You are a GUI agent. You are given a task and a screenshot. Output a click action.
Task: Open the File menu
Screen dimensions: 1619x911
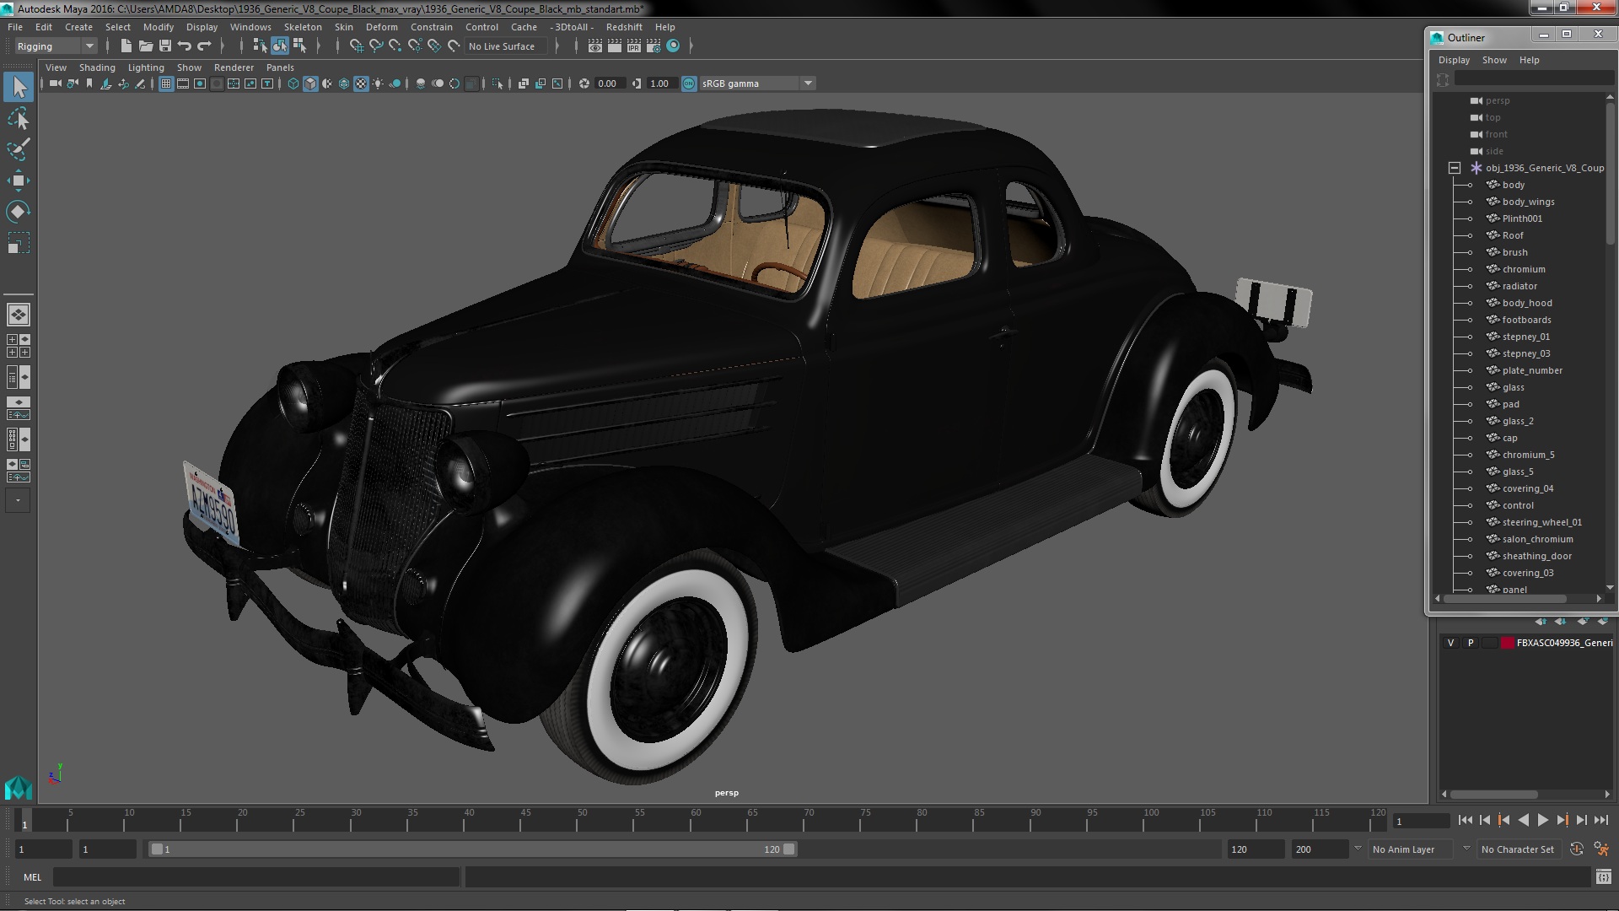tap(15, 27)
